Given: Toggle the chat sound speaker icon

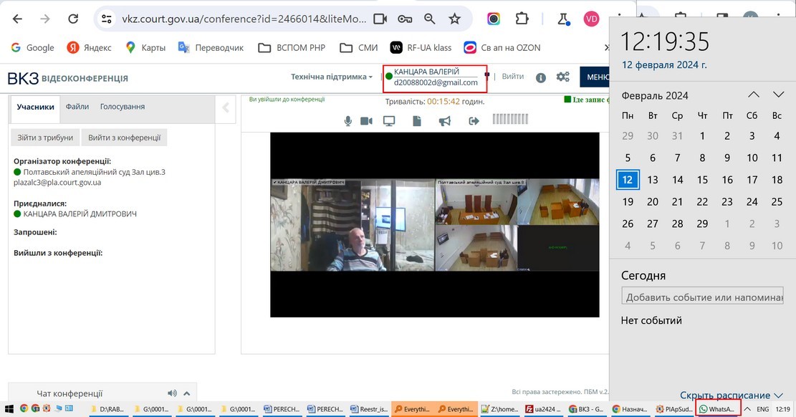Looking at the screenshot, I should [172, 393].
